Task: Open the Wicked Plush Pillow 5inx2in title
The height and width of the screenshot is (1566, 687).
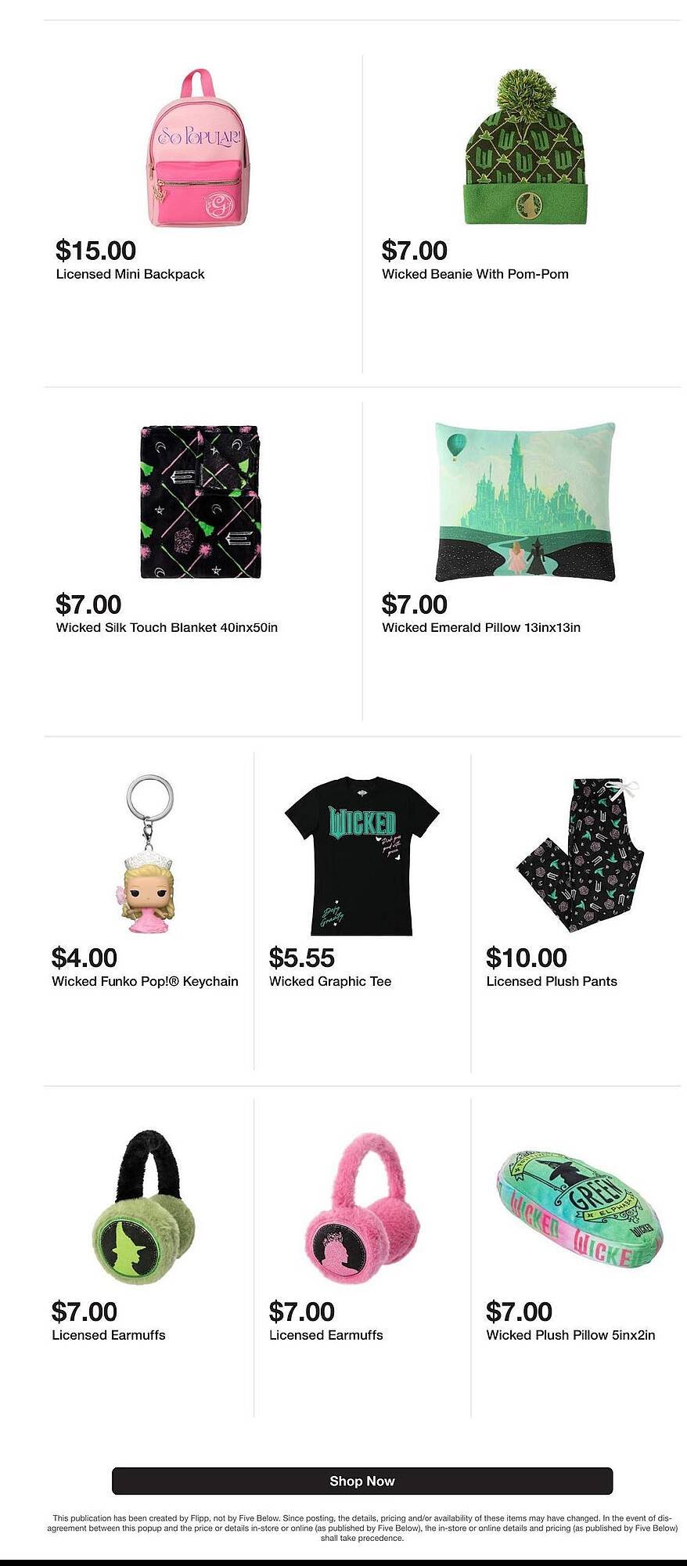Action: point(570,1335)
